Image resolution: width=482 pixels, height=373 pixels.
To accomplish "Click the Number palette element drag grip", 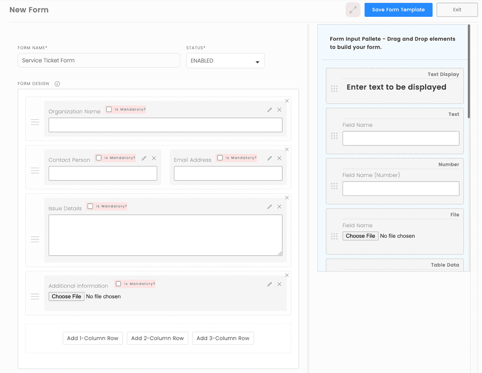I will pos(334,186).
